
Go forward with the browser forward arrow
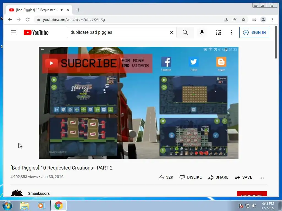(x=19, y=20)
